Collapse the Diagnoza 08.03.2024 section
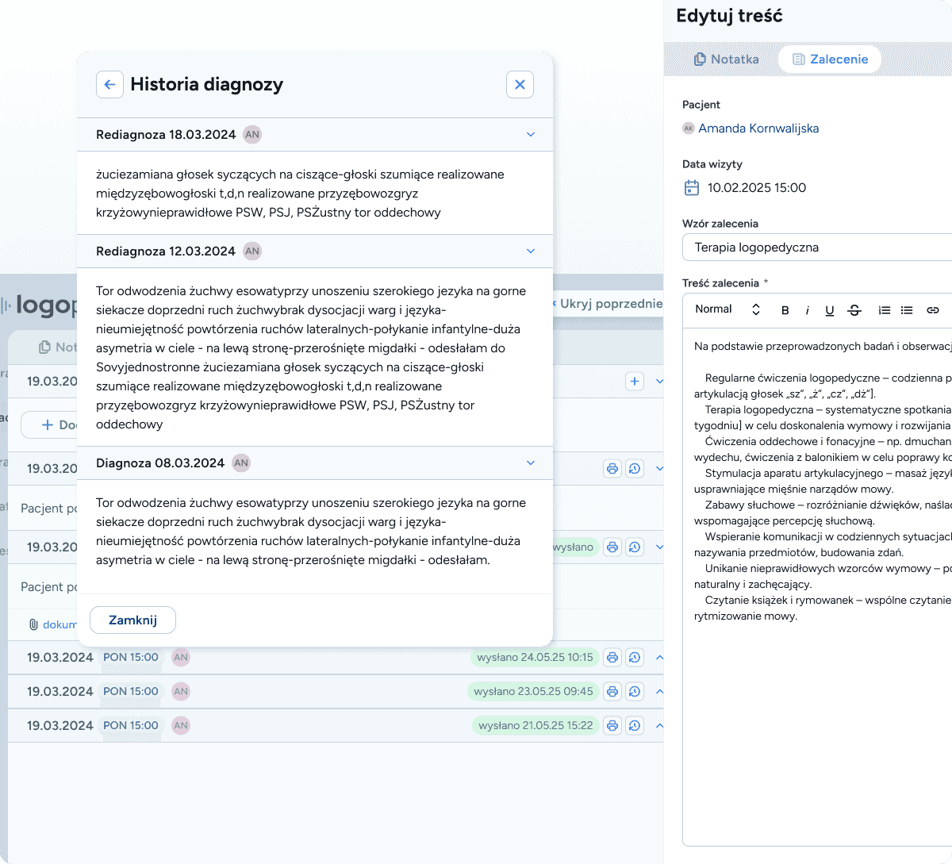Viewport: 952px width, 864px height. (x=531, y=463)
